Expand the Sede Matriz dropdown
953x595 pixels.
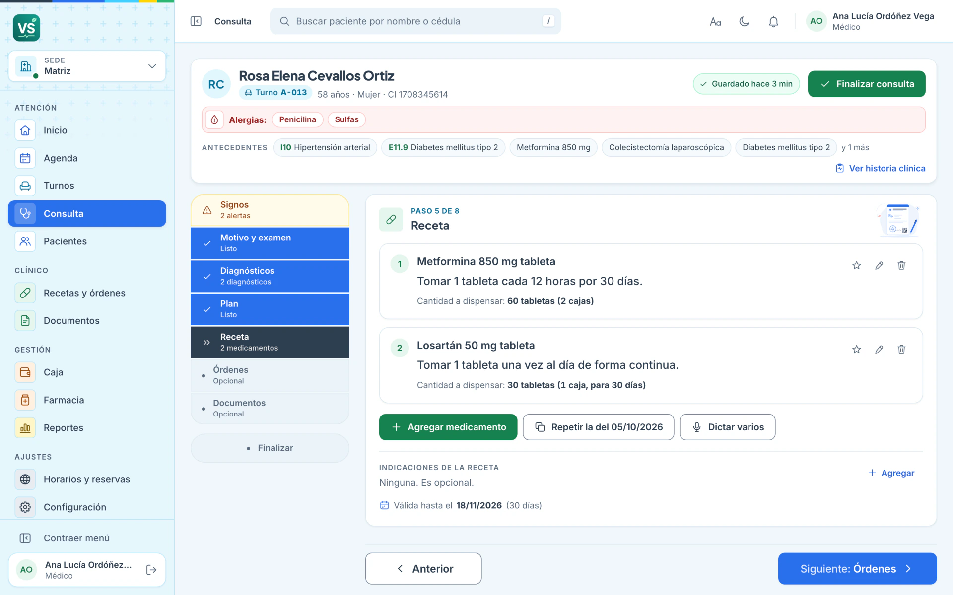coord(87,66)
